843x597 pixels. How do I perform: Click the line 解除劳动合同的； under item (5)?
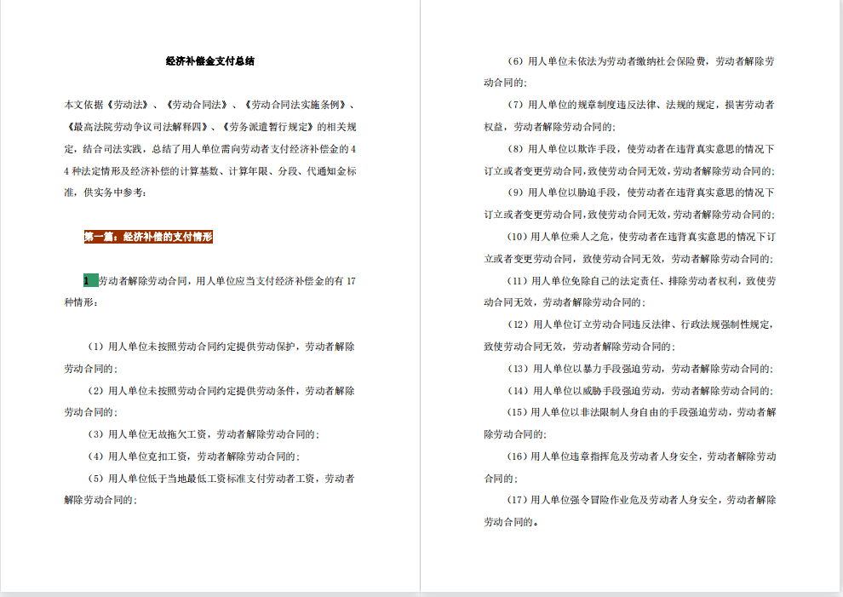click(x=100, y=500)
